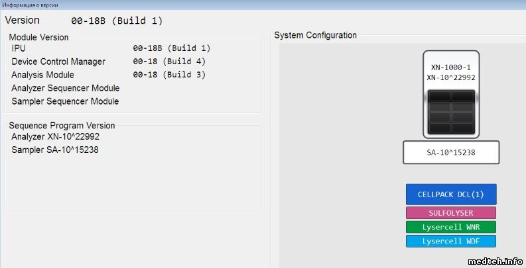Image resolution: width=526 pixels, height=268 pixels.
Task: Click the System Configuration group label
Action: tap(315, 35)
